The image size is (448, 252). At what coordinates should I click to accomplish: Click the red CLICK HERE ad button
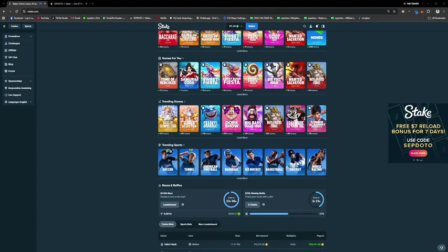(418, 153)
